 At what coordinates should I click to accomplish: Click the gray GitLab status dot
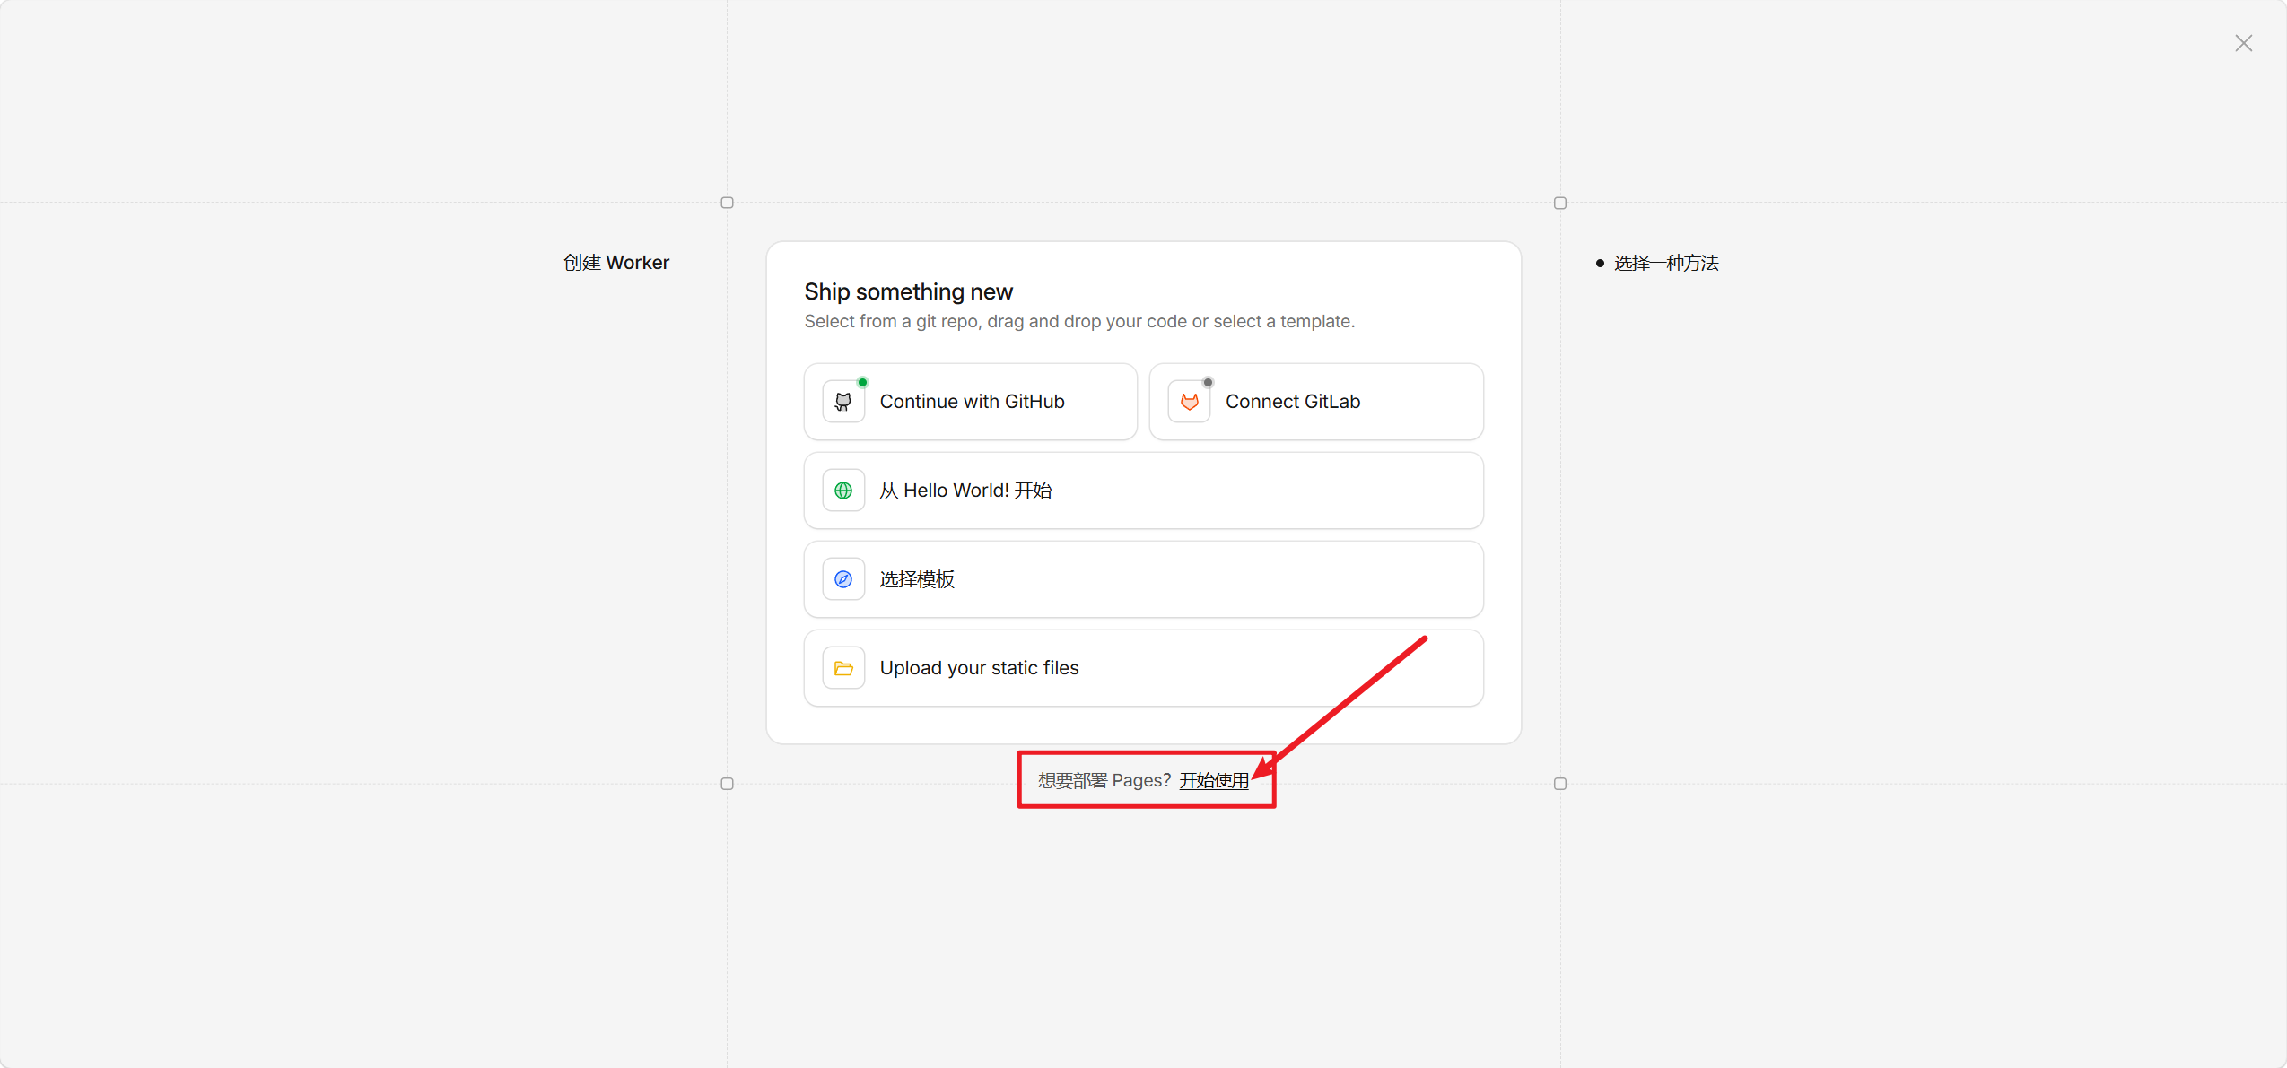point(1208,383)
